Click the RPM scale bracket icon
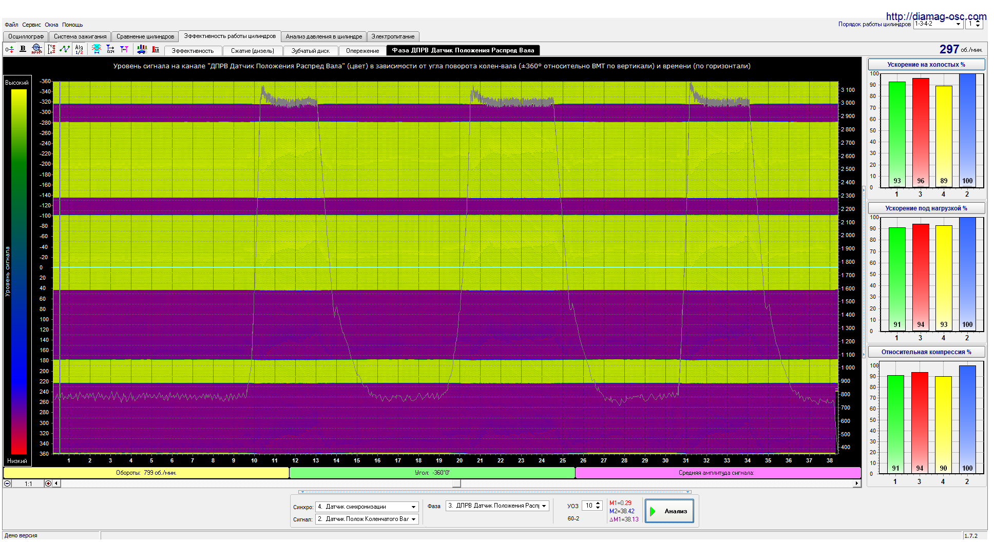 click(51, 49)
